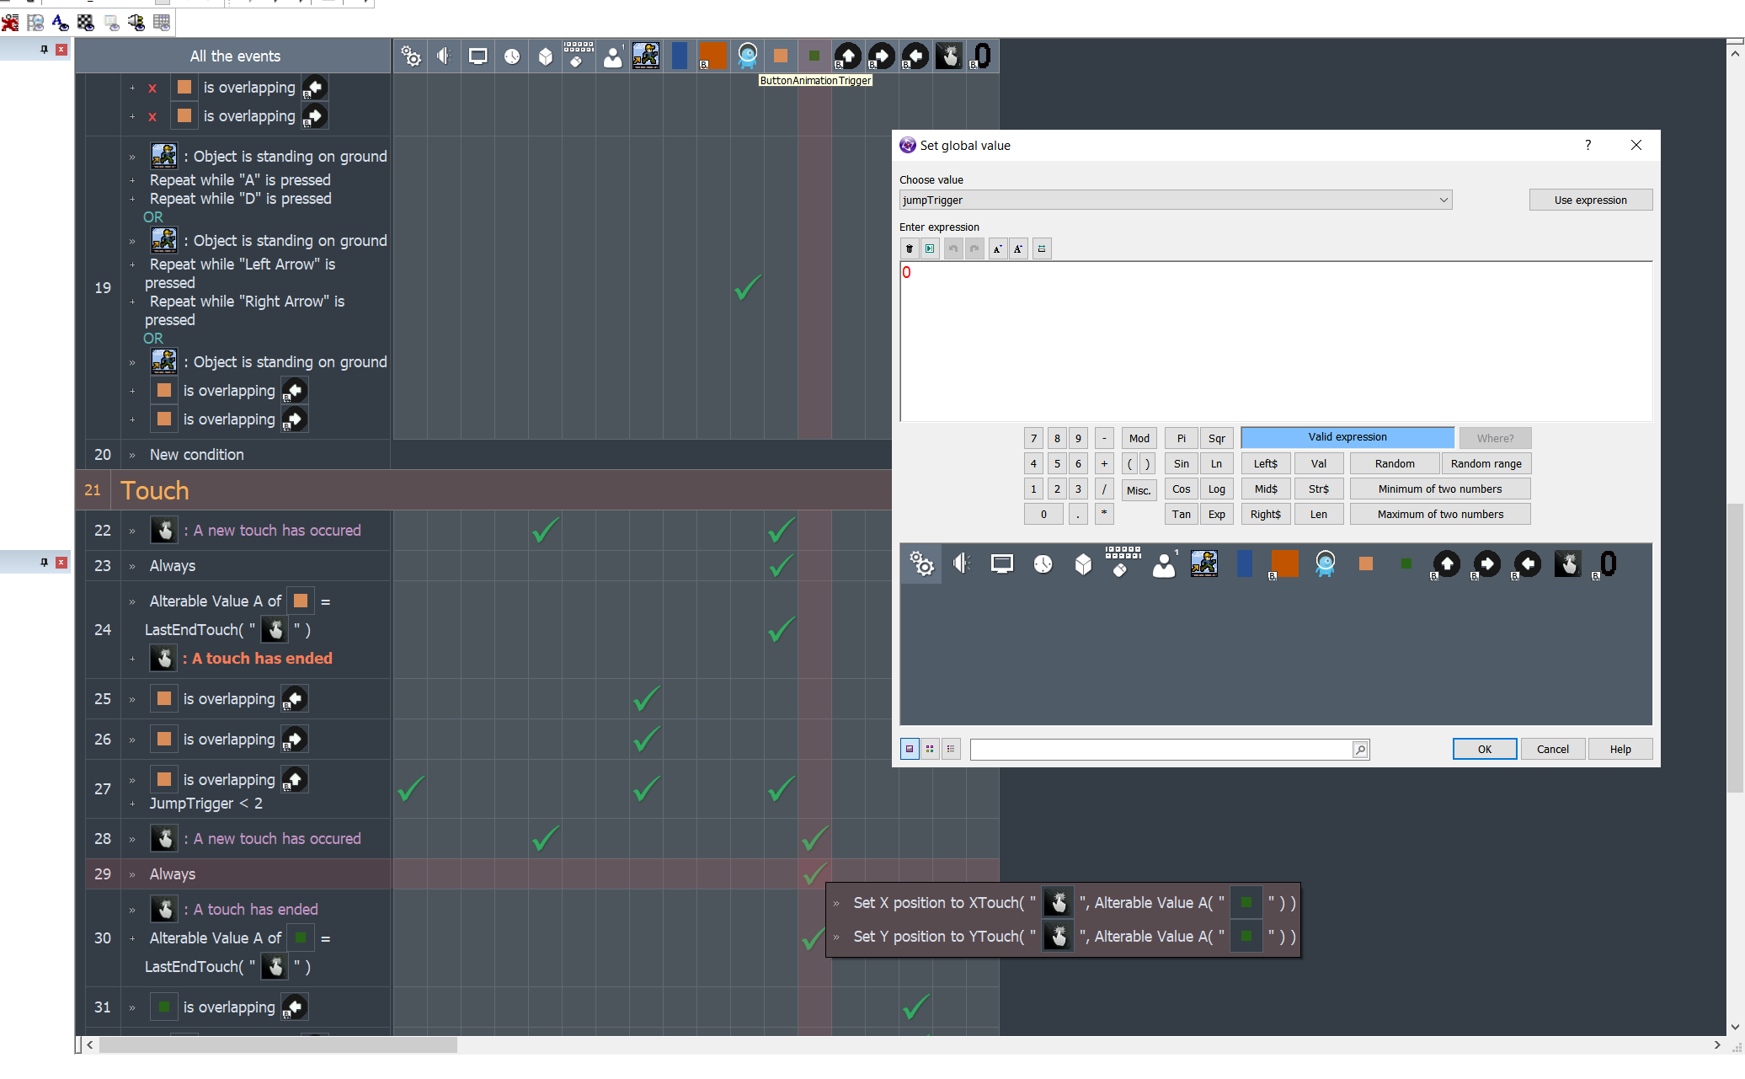The height and width of the screenshot is (1079, 1745).
Task: Open the jumpTrigger value dropdown
Action: click(x=1443, y=200)
